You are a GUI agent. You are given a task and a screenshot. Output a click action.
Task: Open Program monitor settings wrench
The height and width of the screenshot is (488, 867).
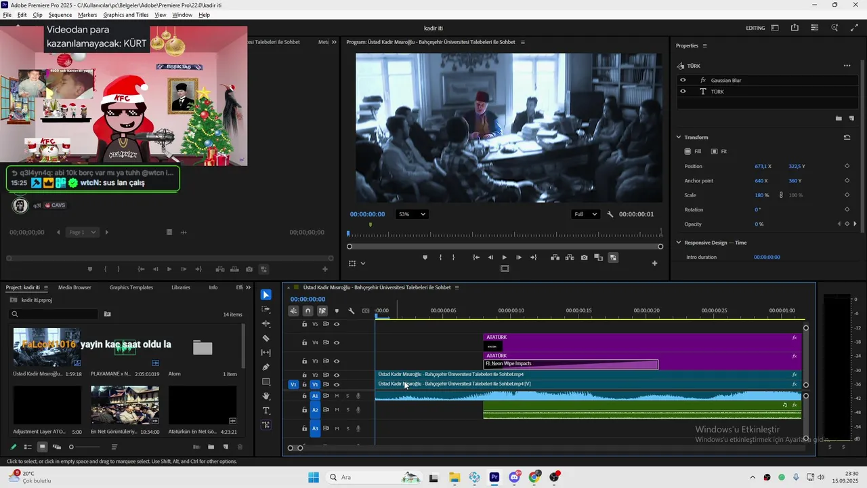click(610, 214)
